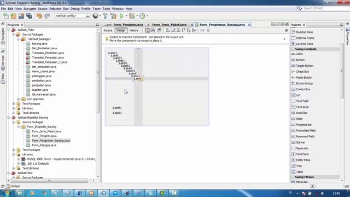The height and width of the screenshot is (197, 350).
Task: Click the Text Field icon in Palette
Action: tap(294, 101)
